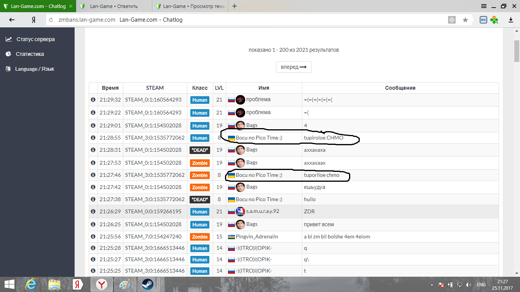Show hidden system tray icons arrow

(x=431, y=284)
